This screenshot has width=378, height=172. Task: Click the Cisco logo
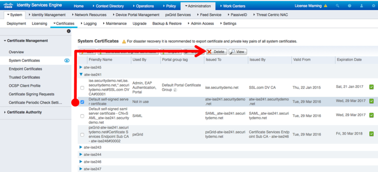[8, 5]
